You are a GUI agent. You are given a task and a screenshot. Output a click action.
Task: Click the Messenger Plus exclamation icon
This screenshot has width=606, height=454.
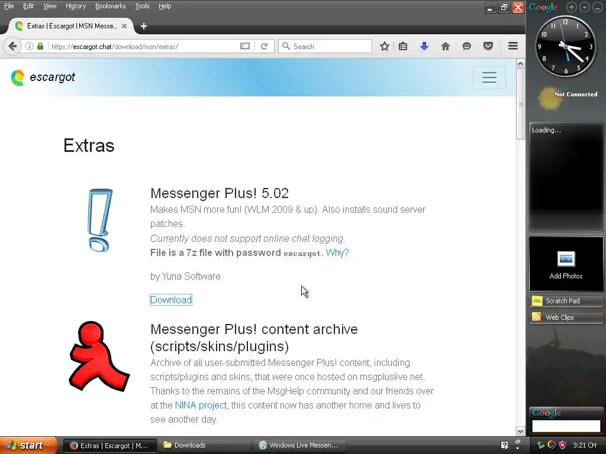click(x=99, y=220)
